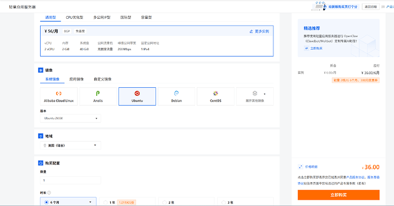Pick the Debian image icon
The image size is (394, 206).
tap(176, 94)
